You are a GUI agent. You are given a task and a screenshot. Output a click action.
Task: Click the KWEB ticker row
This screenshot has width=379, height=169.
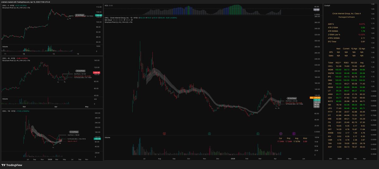346,133
